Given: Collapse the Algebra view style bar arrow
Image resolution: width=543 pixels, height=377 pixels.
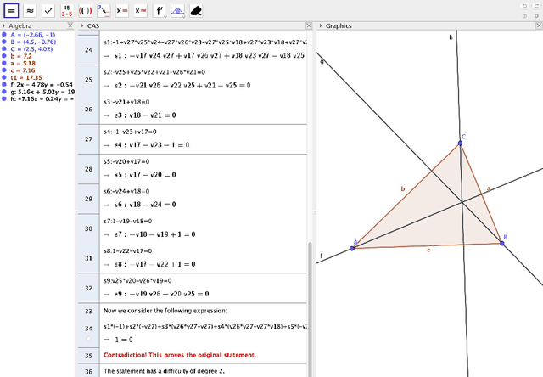Looking at the screenshot, I should 3,26.
